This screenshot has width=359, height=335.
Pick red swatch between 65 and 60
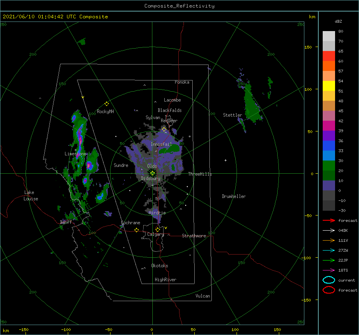[x=329, y=56]
